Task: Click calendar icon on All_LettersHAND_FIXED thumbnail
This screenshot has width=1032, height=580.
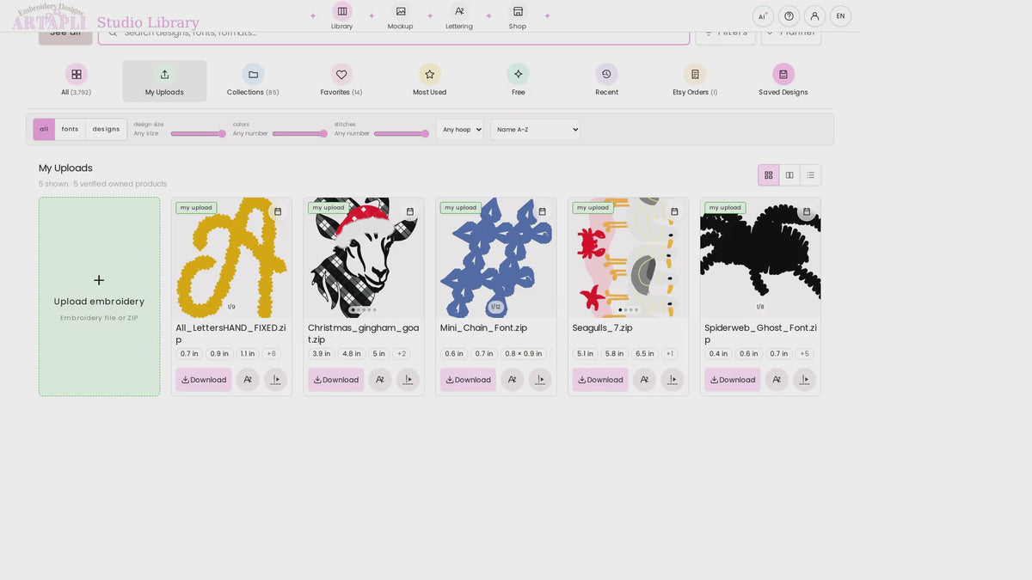Action: [x=278, y=211]
